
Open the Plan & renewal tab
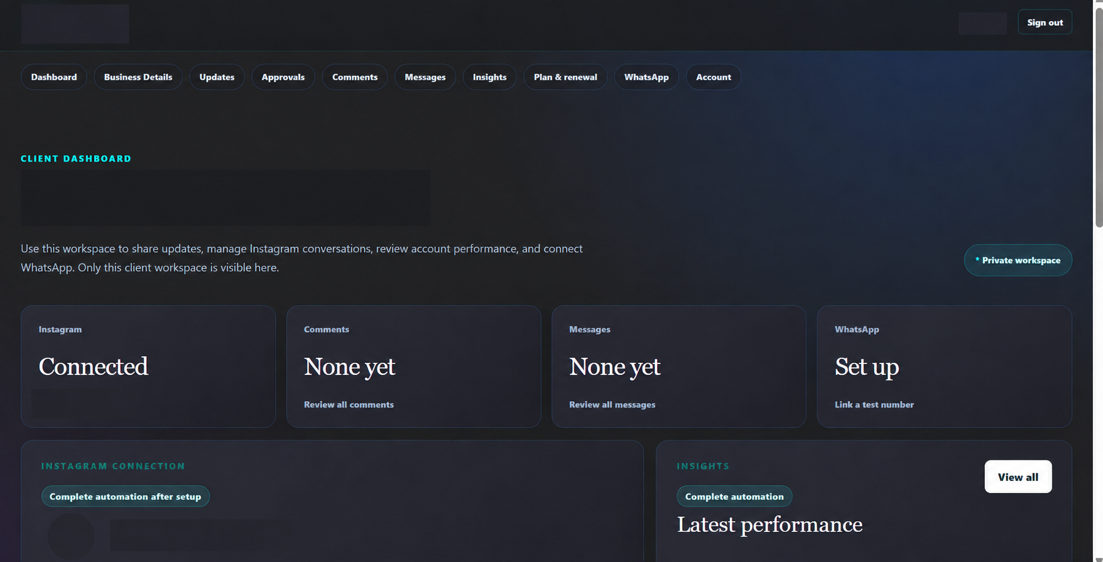coord(565,77)
